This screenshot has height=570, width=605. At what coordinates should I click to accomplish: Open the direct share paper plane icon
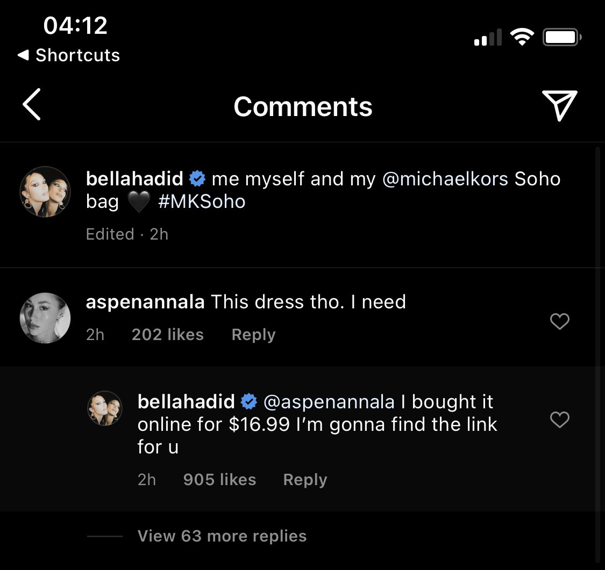click(559, 105)
